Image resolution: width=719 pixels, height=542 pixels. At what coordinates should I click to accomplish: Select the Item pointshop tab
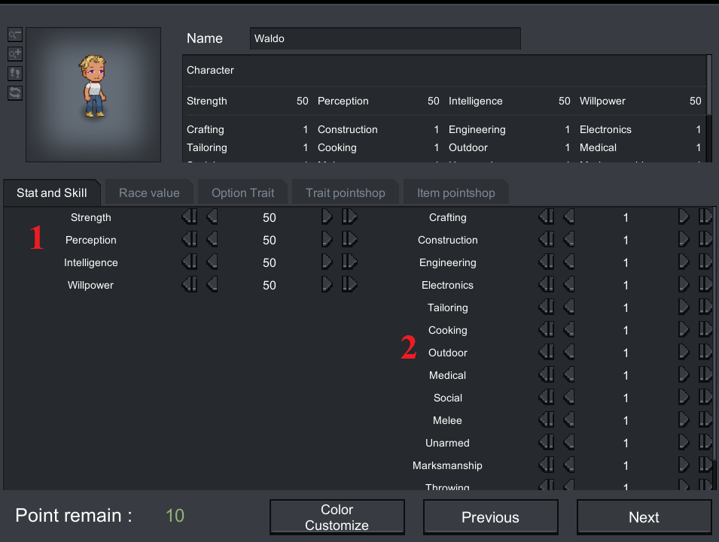pyautogui.click(x=455, y=193)
